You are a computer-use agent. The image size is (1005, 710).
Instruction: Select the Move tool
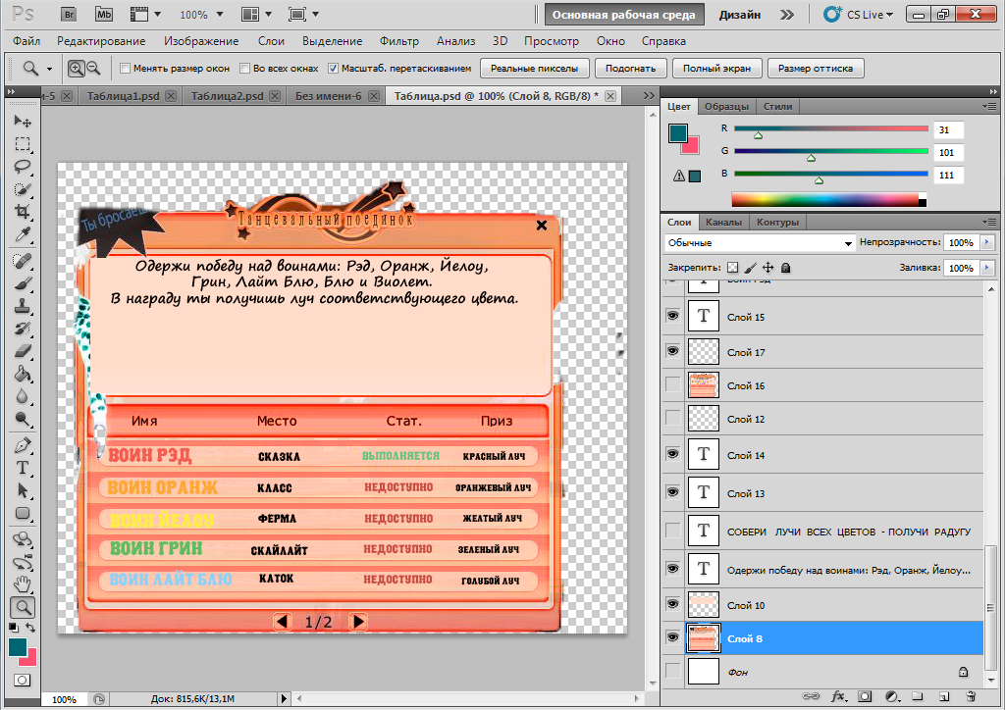tap(23, 121)
